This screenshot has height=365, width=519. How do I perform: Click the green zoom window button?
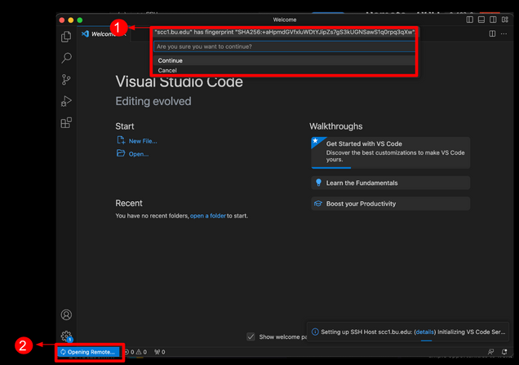click(x=80, y=20)
